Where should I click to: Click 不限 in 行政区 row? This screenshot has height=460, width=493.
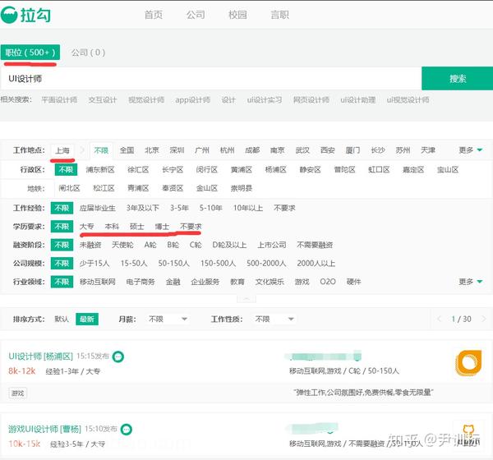pos(66,170)
